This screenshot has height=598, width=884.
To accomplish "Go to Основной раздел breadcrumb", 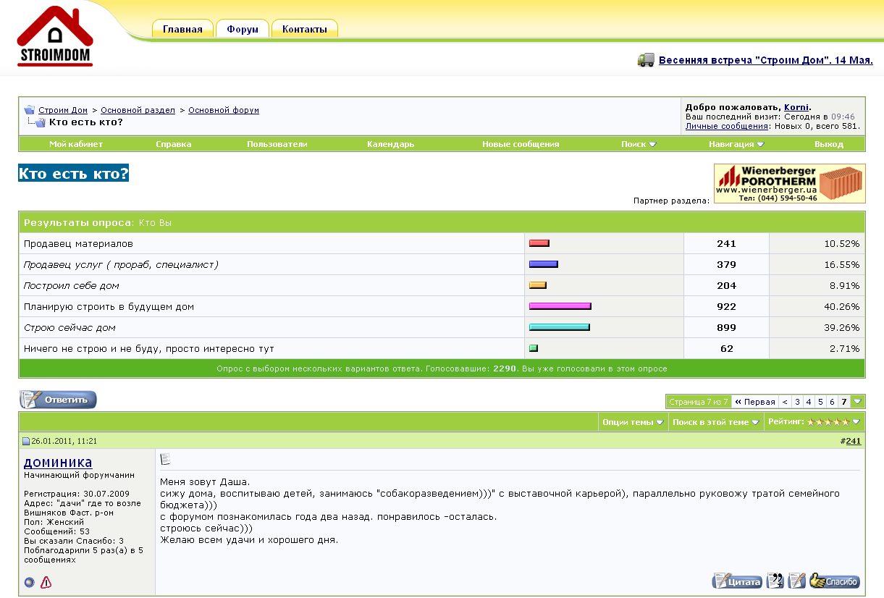I will (x=138, y=110).
